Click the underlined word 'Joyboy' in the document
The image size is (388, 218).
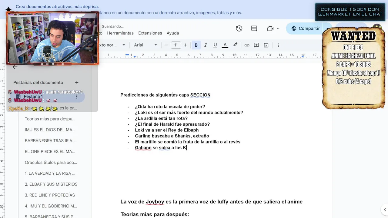[x=155, y=202]
